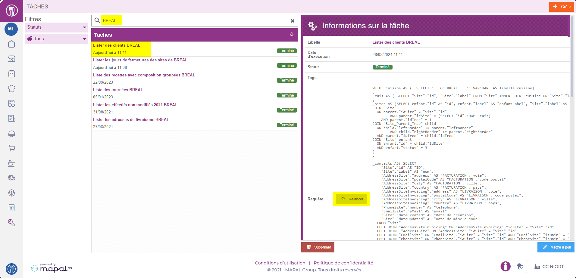Click the magnifier icon in the search bar
Screen dimensions: 576x278
97,20
